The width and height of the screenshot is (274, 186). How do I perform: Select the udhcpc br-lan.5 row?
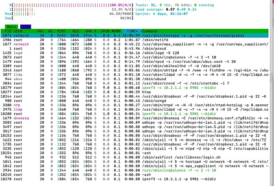[x=134, y=127]
